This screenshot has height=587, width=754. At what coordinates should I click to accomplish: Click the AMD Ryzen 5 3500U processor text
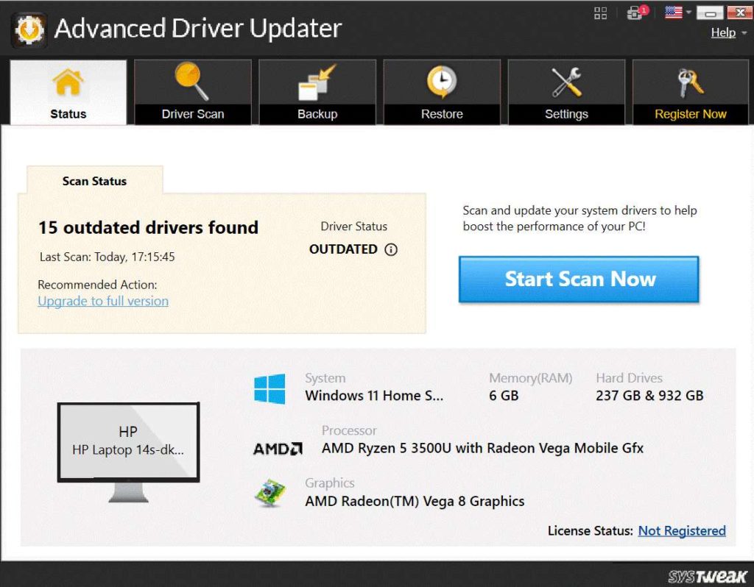pyautogui.click(x=482, y=448)
